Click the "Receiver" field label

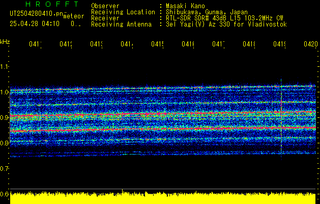(x=105, y=18)
